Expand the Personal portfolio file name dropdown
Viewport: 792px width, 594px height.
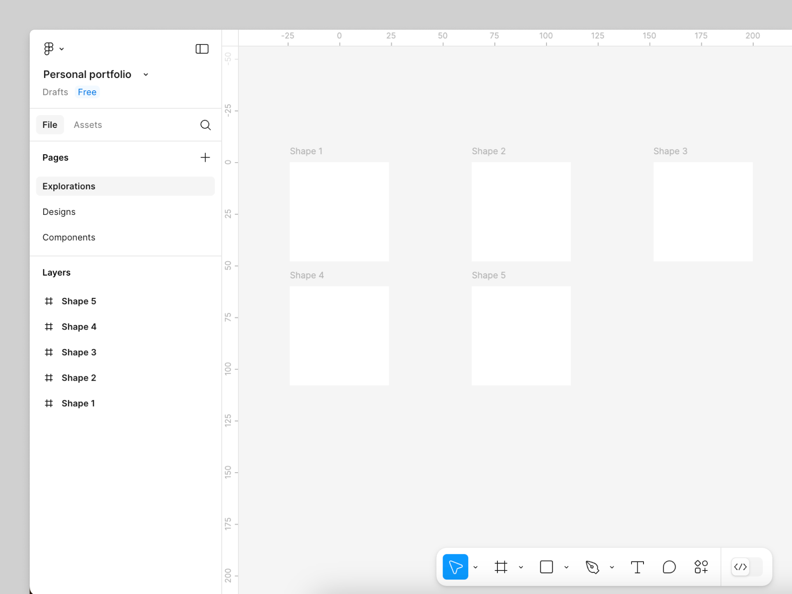click(x=146, y=75)
